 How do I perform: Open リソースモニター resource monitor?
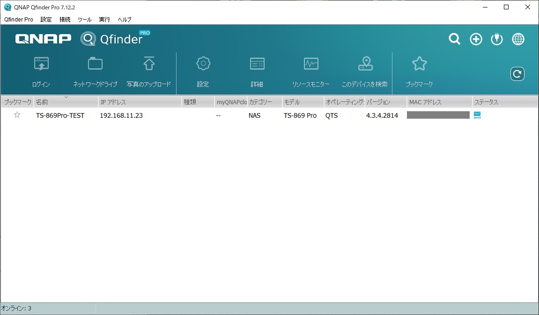(x=311, y=64)
